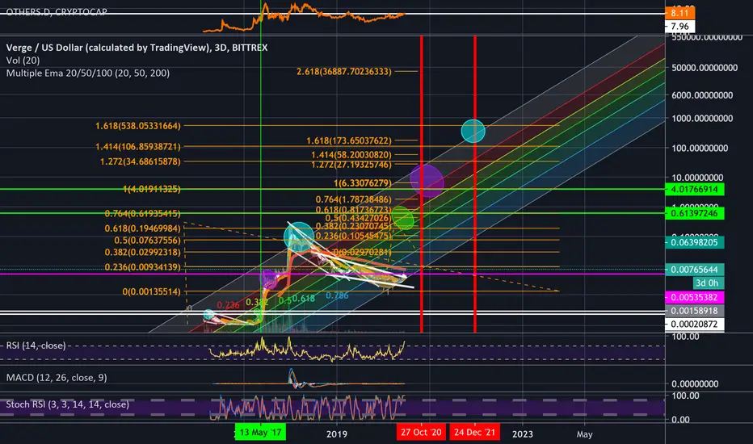Click the 1(4.01911325) Fibonacci label
Image resolution: width=753 pixels, height=444 pixels.
(152, 189)
